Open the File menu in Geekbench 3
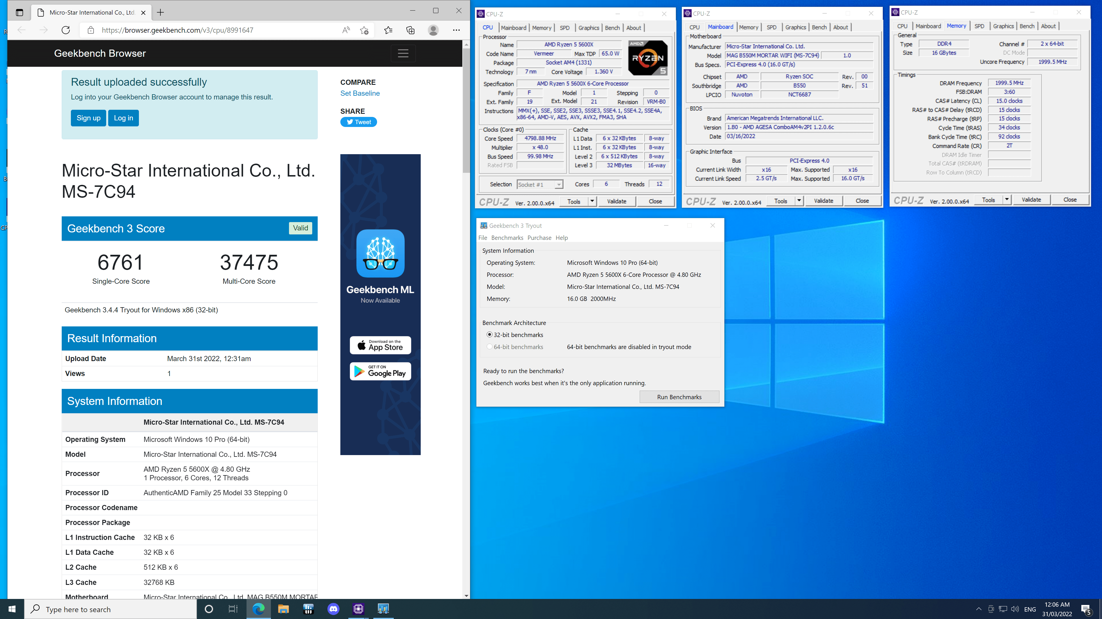The height and width of the screenshot is (619, 1102). [x=482, y=238]
